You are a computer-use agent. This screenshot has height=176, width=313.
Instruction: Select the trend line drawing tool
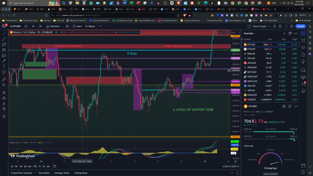tap(4, 39)
